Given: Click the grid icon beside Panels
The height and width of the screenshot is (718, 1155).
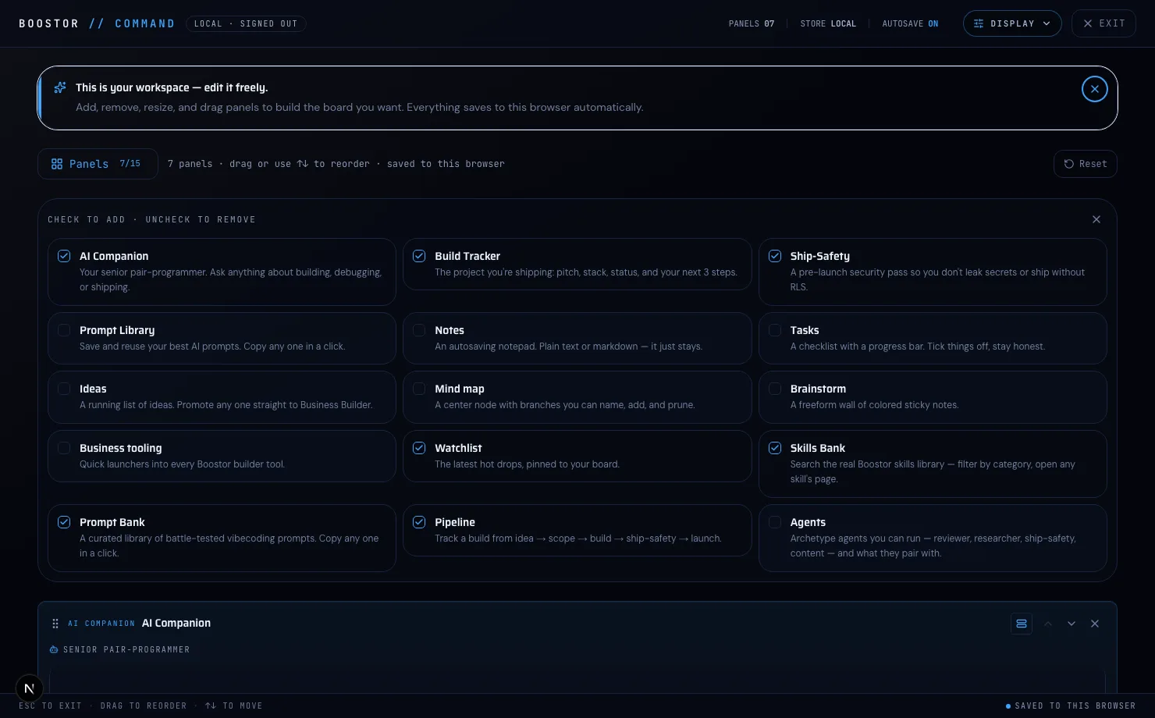Looking at the screenshot, I should coord(57,164).
